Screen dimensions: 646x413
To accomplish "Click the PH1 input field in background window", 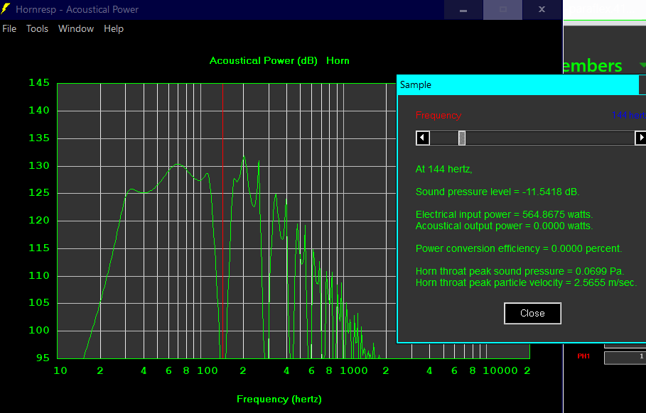I will click(625, 357).
